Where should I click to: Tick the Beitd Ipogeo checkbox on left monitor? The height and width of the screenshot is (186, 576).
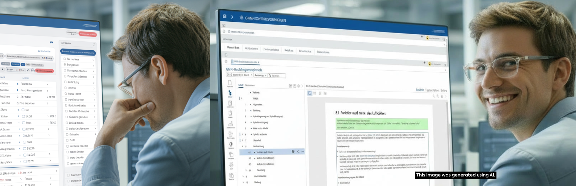tap(65, 94)
